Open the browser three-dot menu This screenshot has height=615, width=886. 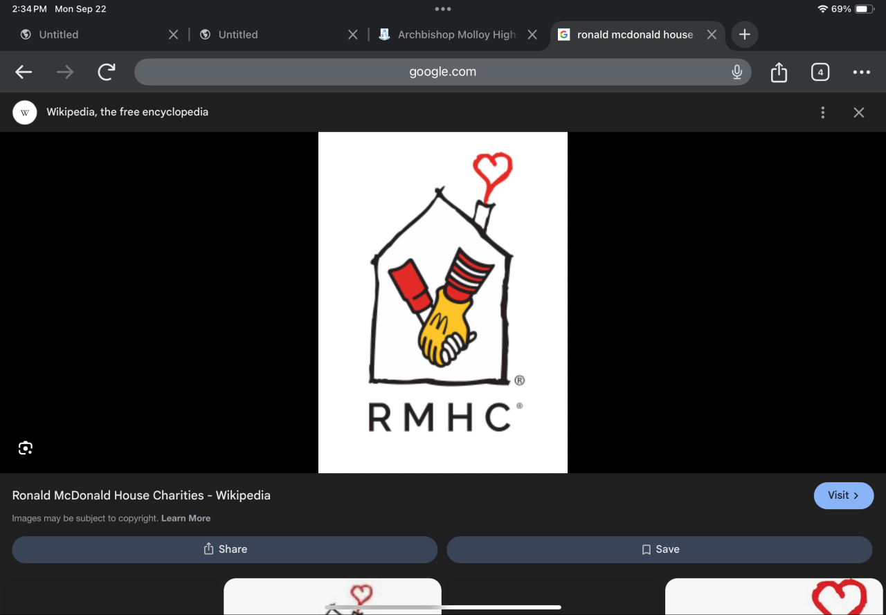pyautogui.click(x=862, y=72)
